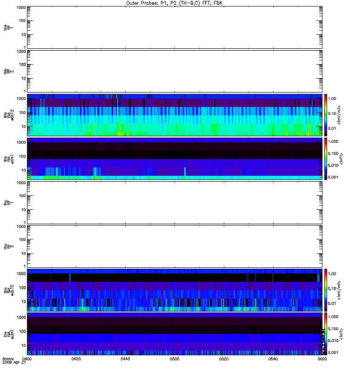Click the 0.001 tick on thc scm1 color bar
The height and width of the screenshot is (372, 349).
click(333, 352)
